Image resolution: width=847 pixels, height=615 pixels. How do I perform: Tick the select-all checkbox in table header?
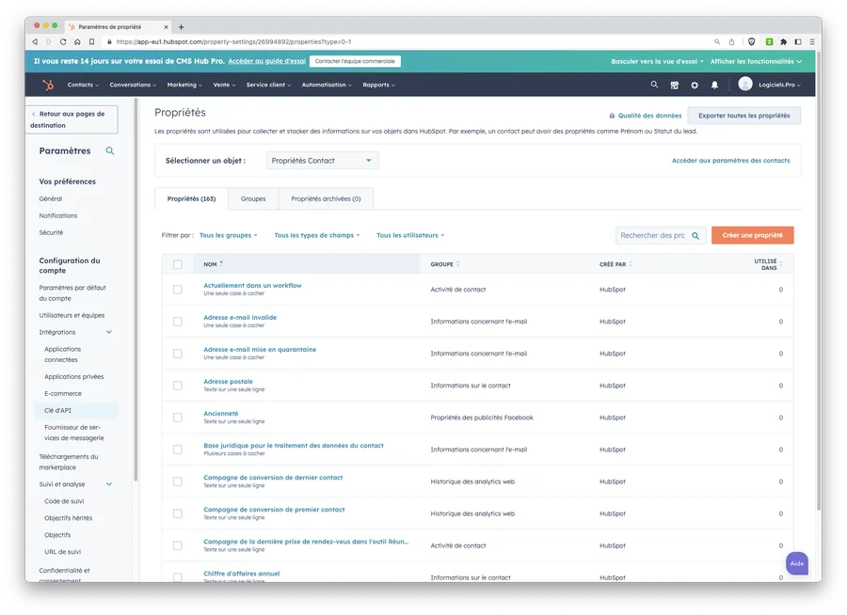[177, 264]
